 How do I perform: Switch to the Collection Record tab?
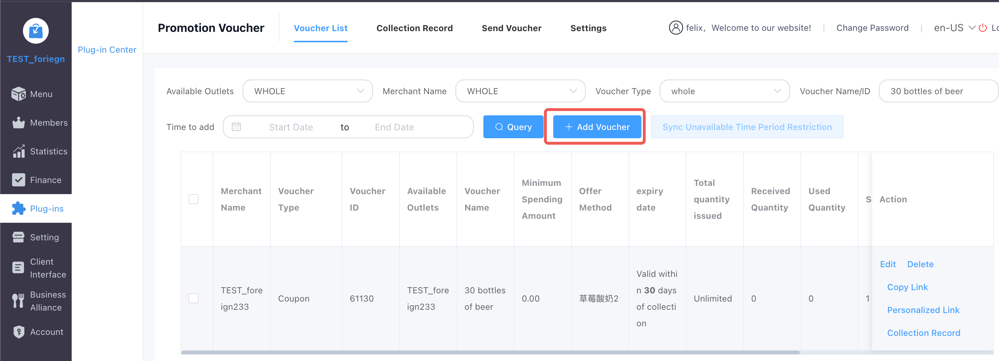coord(414,28)
